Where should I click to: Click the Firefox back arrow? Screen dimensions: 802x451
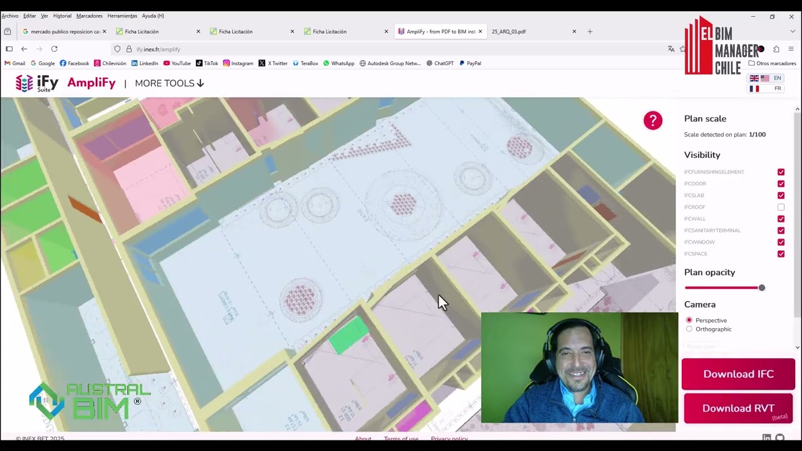point(24,49)
